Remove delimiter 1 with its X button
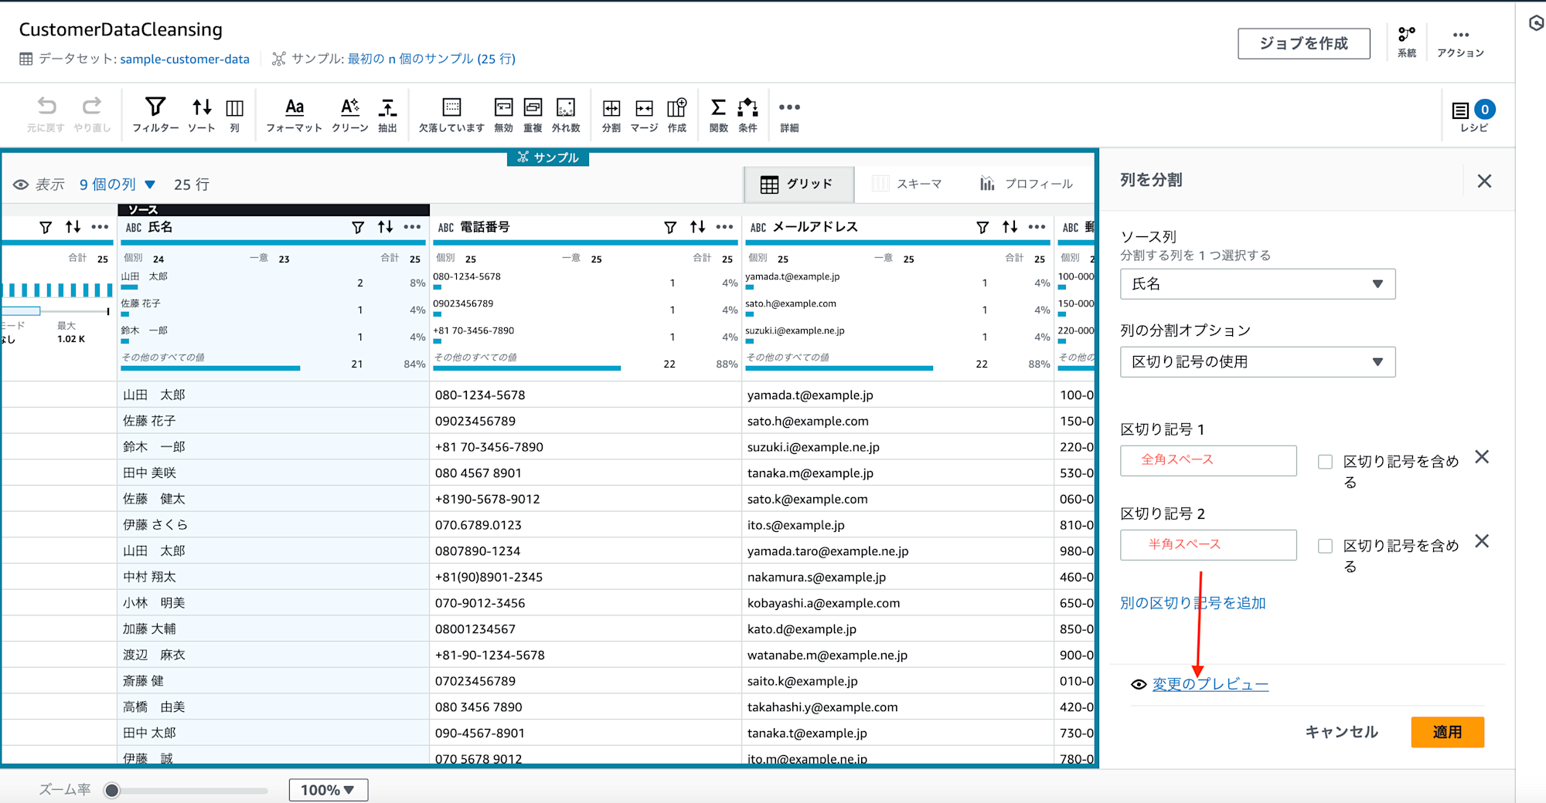 1482,457
